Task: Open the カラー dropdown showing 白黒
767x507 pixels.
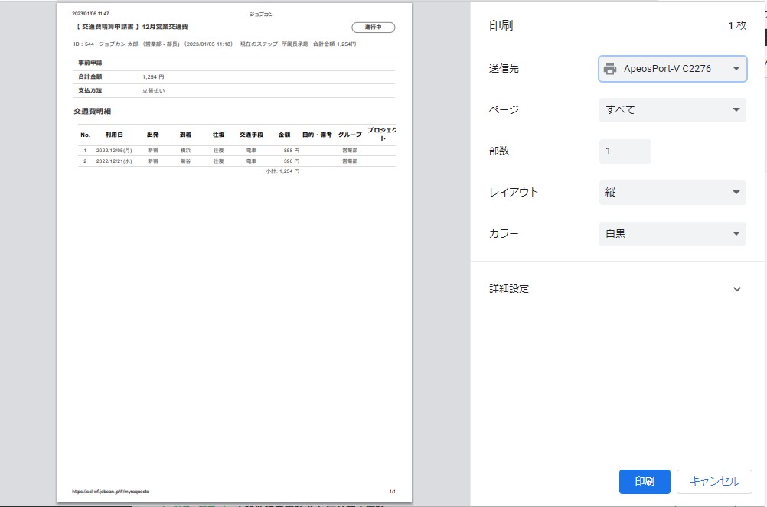Action: 671,234
